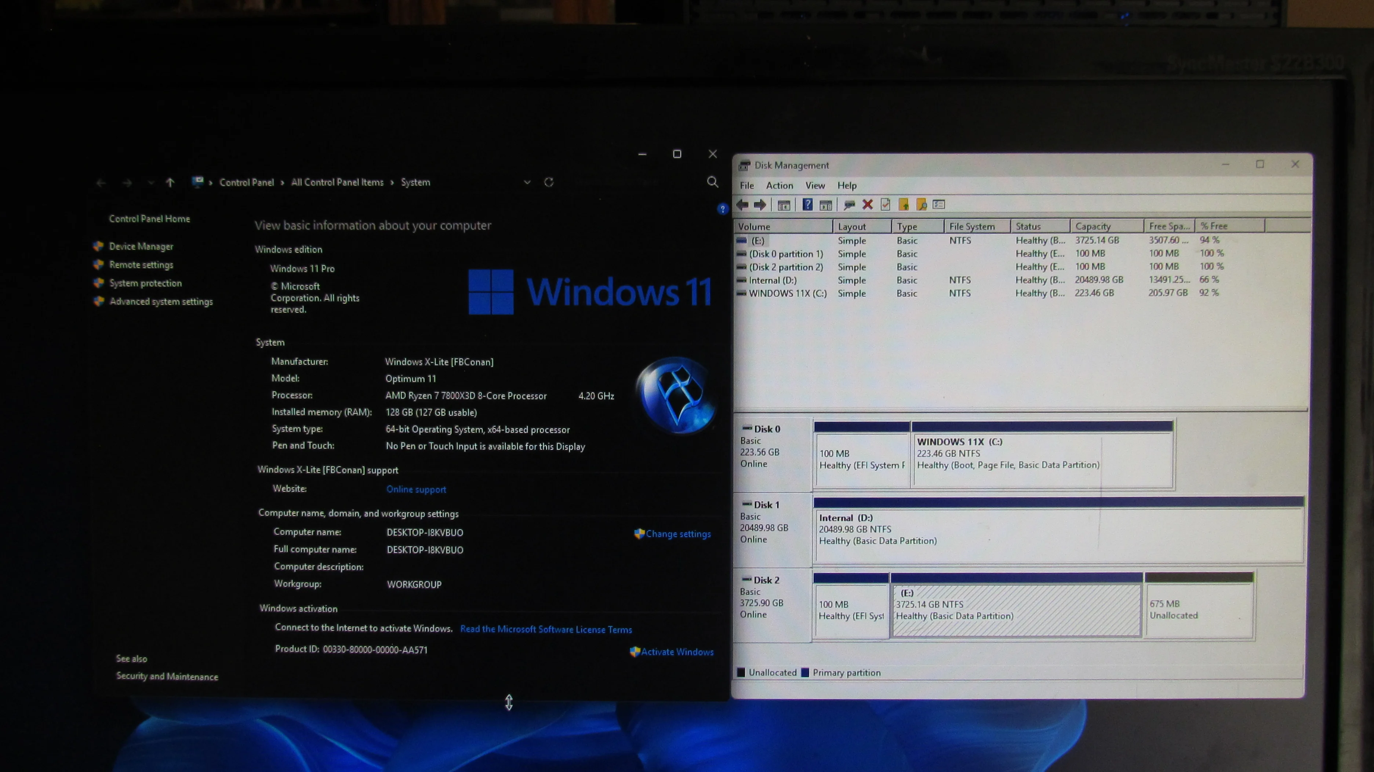Click the search magnifier in System window
This screenshot has height=772, width=1374.
pyautogui.click(x=712, y=182)
